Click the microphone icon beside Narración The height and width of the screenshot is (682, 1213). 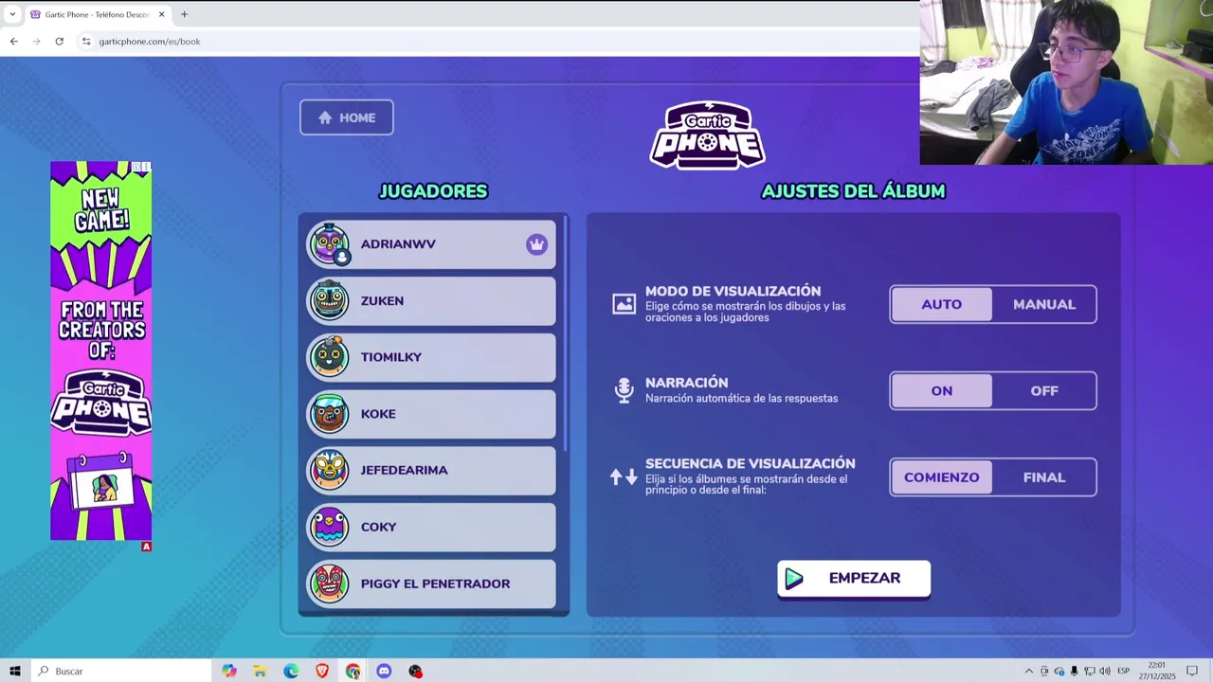[x=624, y=390]
